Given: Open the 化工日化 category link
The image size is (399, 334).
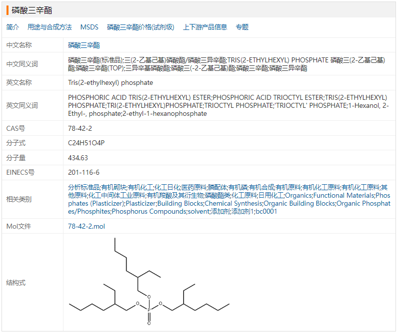Looking at the screenshot, I should (167, 187).
